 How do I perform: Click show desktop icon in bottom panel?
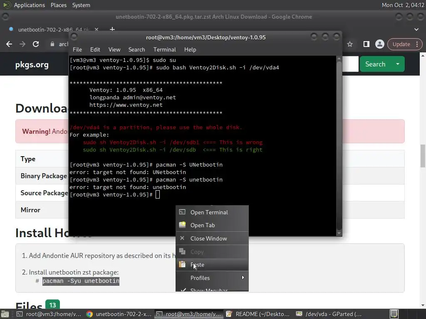(5, 314)
